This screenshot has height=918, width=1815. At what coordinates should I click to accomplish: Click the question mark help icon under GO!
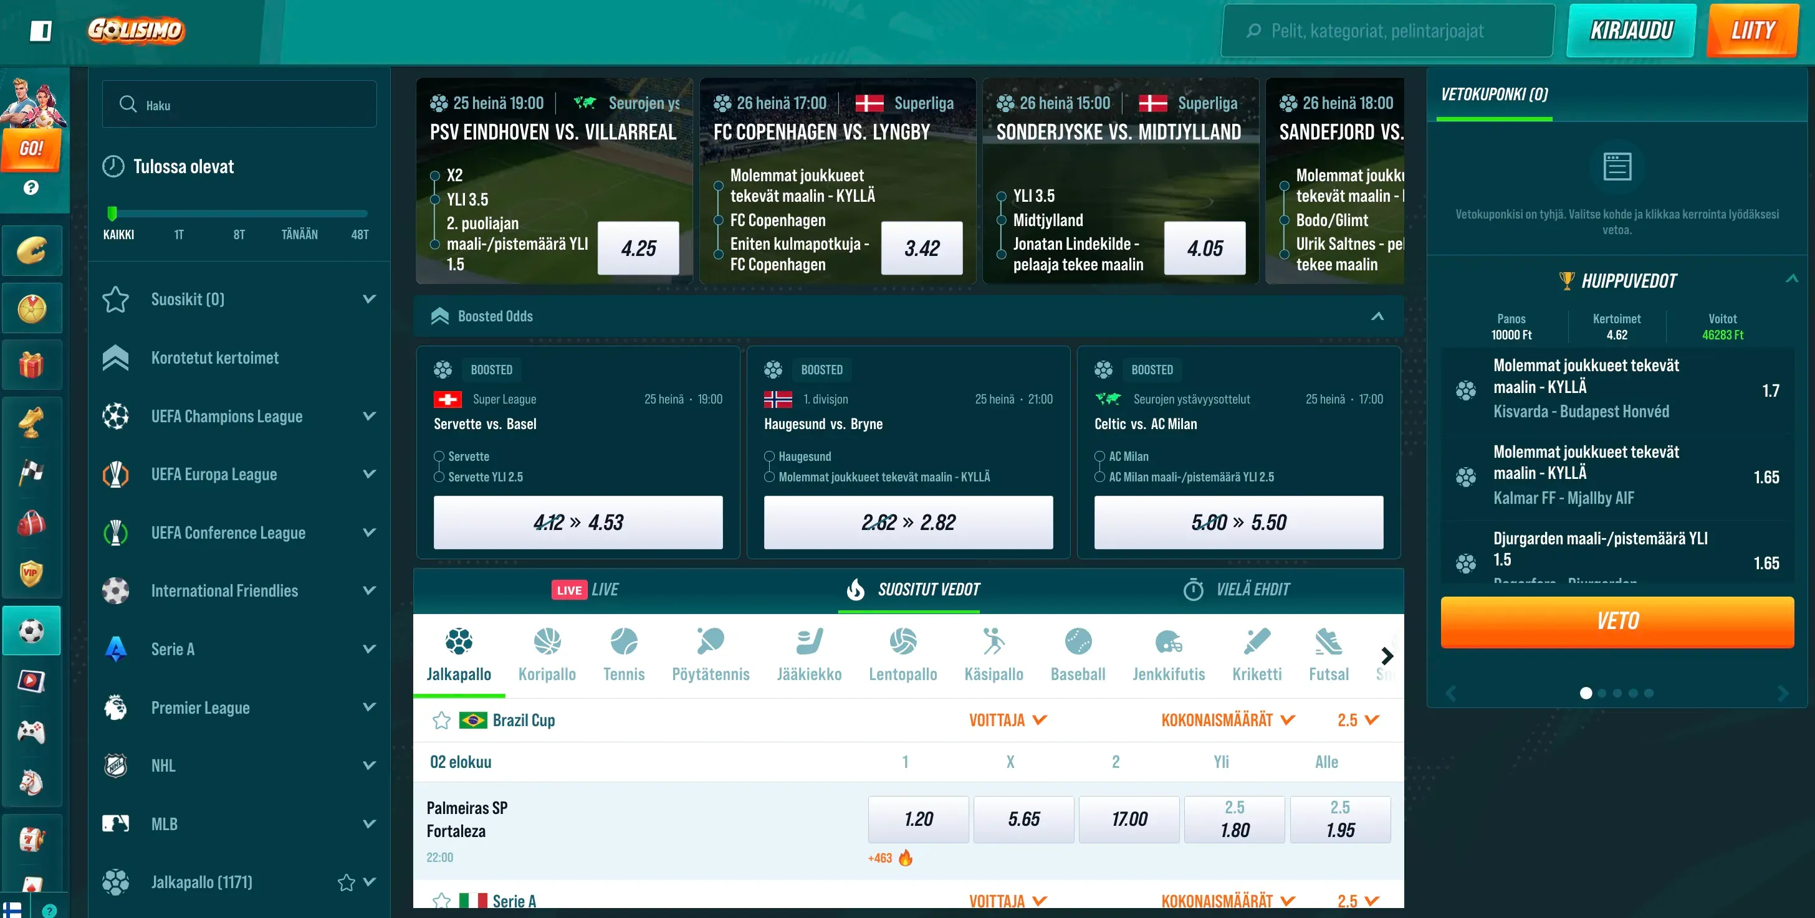[x=31, y=188]
